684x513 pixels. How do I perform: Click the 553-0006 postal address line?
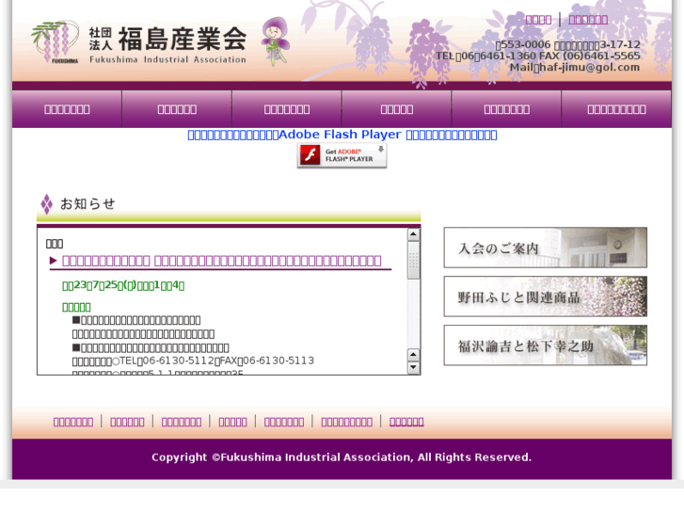(x=568, y=44)
